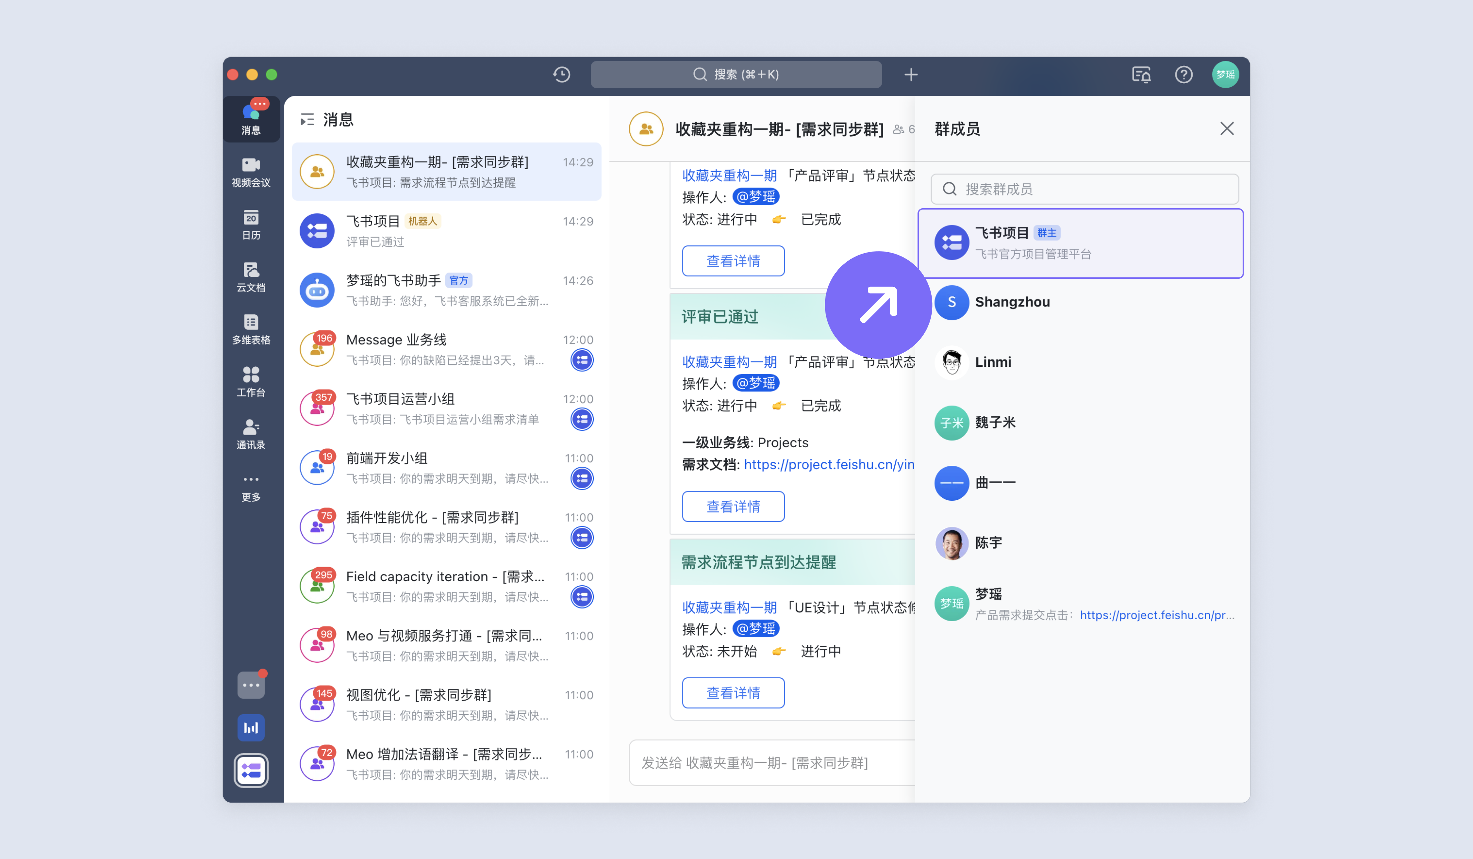Open the history clock icon in title bar
Image resolution: width=1473 pixels, height=859 pixels.
point(562,74)
